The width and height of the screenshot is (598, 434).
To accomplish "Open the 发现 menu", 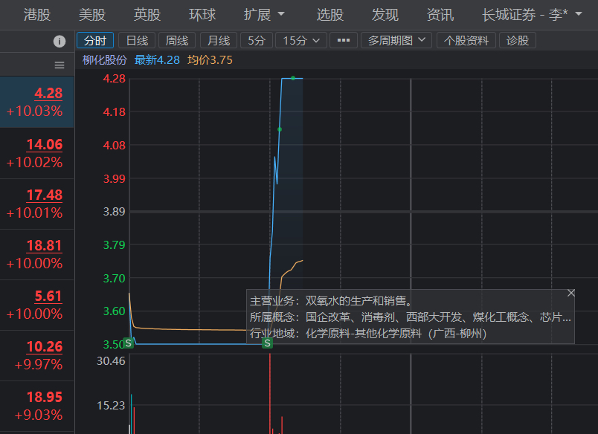I will point(385,15).
